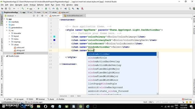
Task: Open the SDK Manager icon
Action: click(73, 9)
